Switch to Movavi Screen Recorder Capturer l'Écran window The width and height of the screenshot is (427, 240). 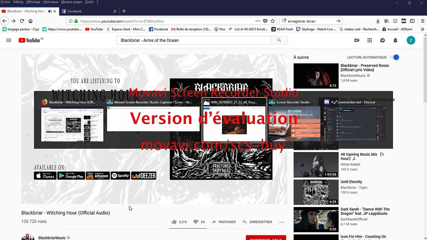tap(153, 119)
